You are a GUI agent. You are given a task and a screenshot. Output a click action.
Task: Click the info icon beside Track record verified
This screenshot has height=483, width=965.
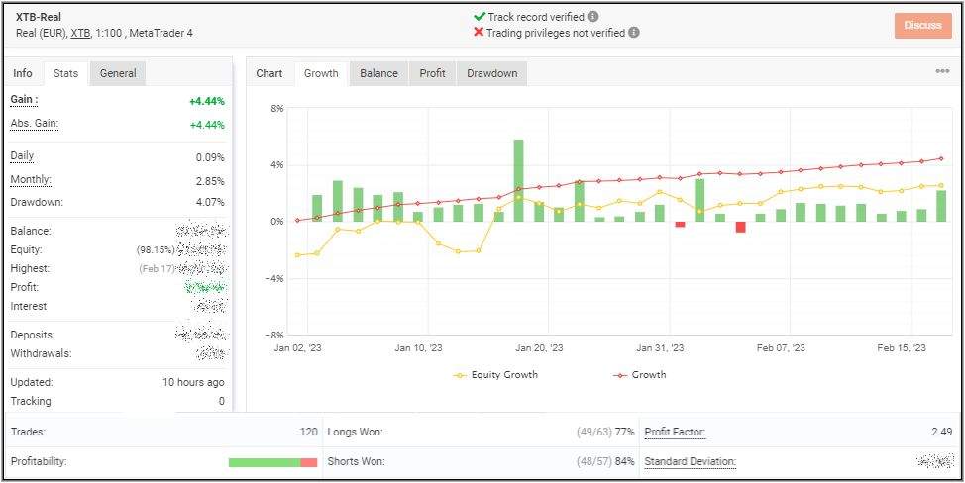click(x=593, y=17)
